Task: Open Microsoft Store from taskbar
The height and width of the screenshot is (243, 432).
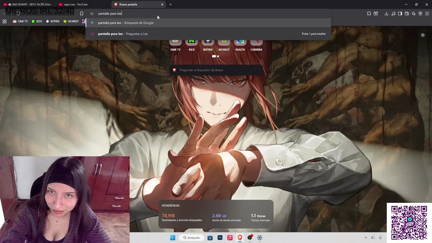Action: (210, 238)
